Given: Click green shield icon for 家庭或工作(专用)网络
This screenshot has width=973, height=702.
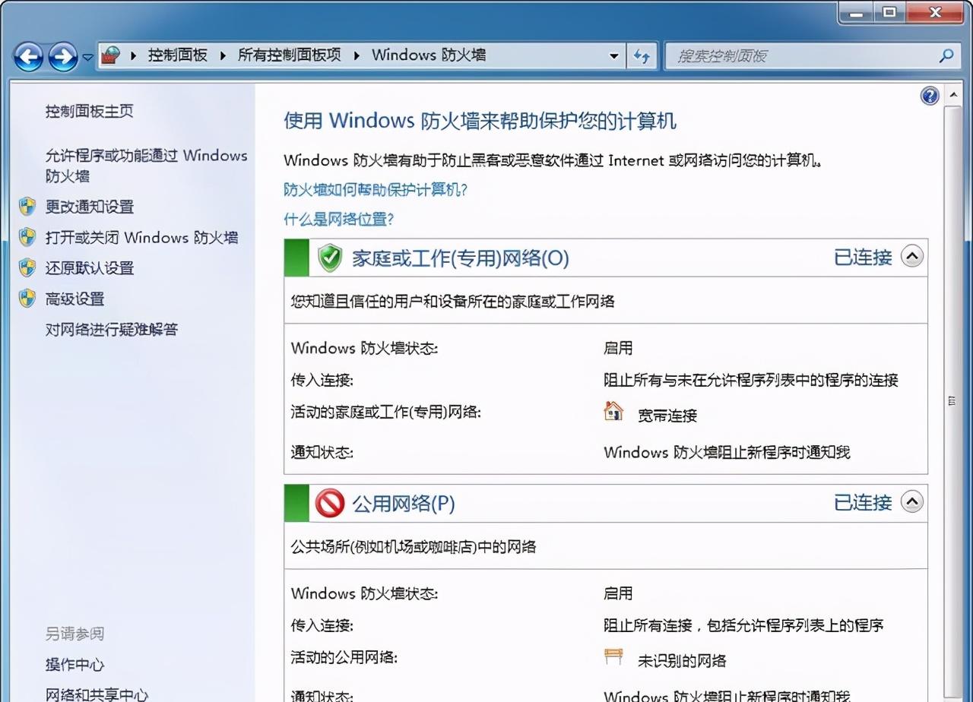Looking at the screenshot, I should click(x=330, y=258).
